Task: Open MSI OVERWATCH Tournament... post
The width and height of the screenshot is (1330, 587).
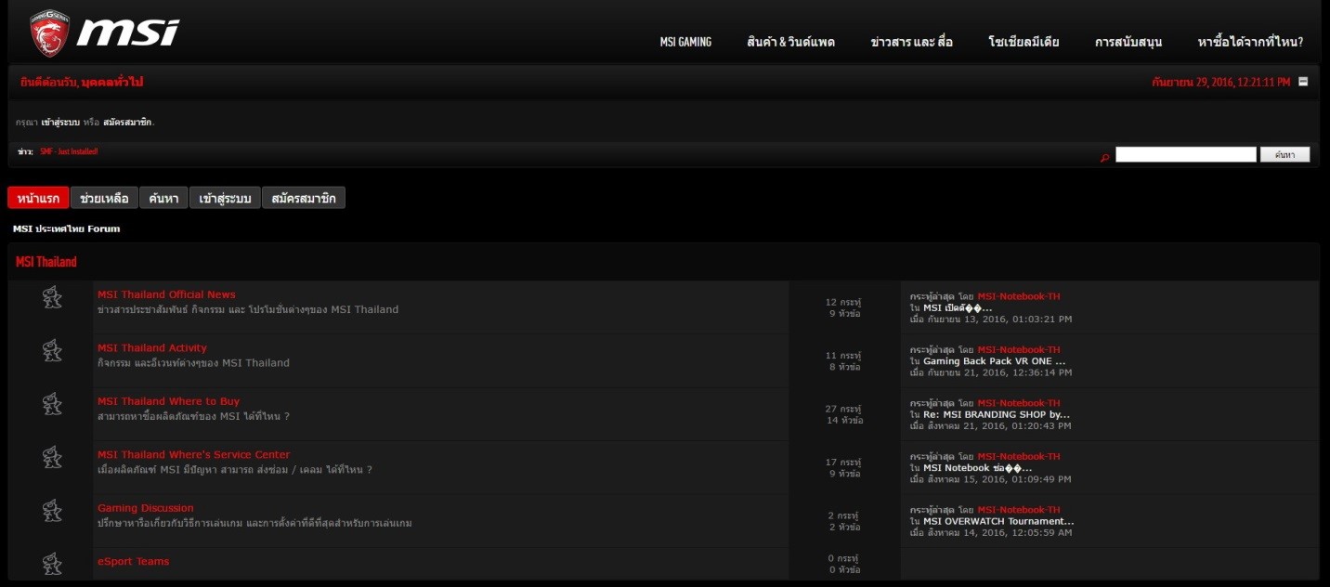Action: click(998, 521)
